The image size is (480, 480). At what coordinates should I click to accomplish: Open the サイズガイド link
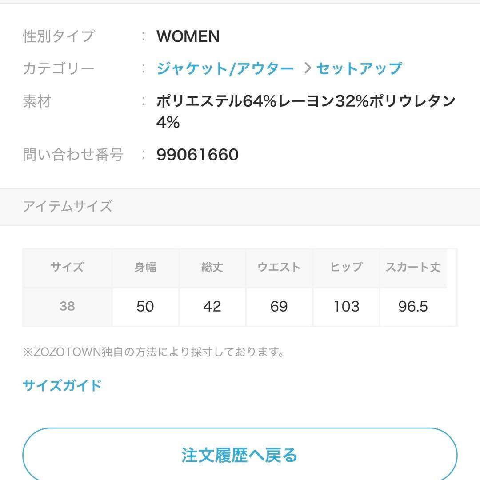click(62, 385)
